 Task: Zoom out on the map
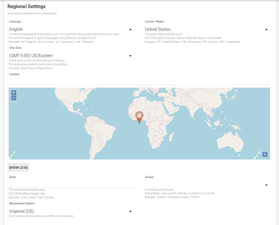[x=14, y=98]
